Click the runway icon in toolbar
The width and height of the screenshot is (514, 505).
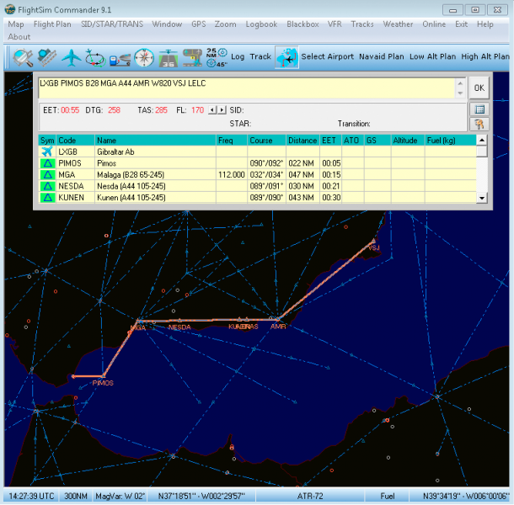[x=170, y=57]
